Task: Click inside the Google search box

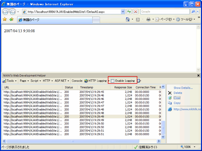Action: (x=165, y=12)
